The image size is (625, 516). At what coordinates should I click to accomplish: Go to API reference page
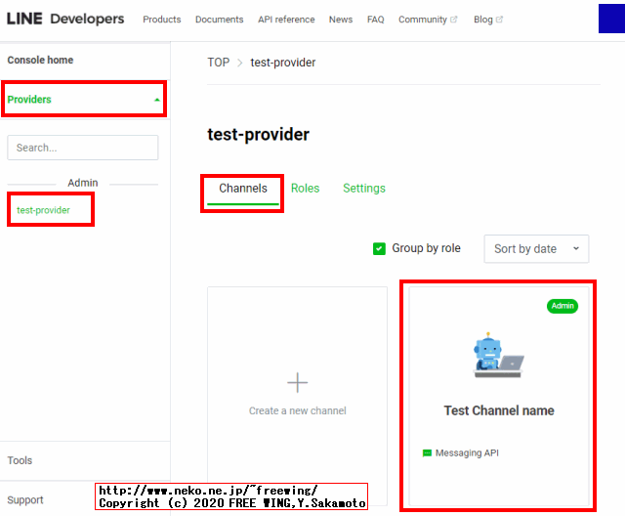click(x=286, y=20)
